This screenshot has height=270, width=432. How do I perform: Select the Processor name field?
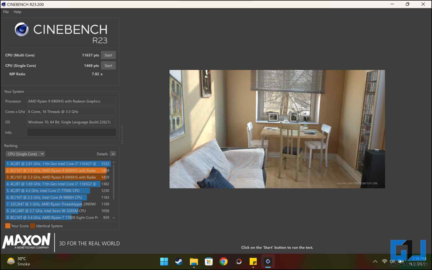tap(71, 101)
